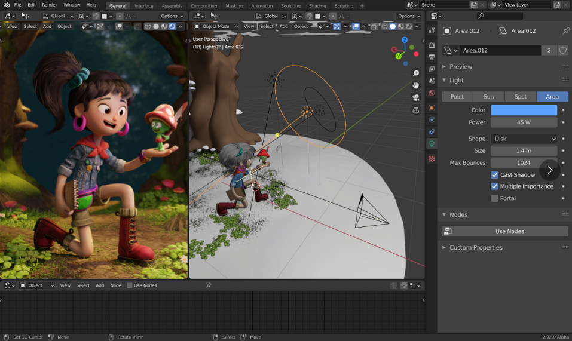572x341 pixels.
Task: Select the Spot light type button
Action: [521, 97]
